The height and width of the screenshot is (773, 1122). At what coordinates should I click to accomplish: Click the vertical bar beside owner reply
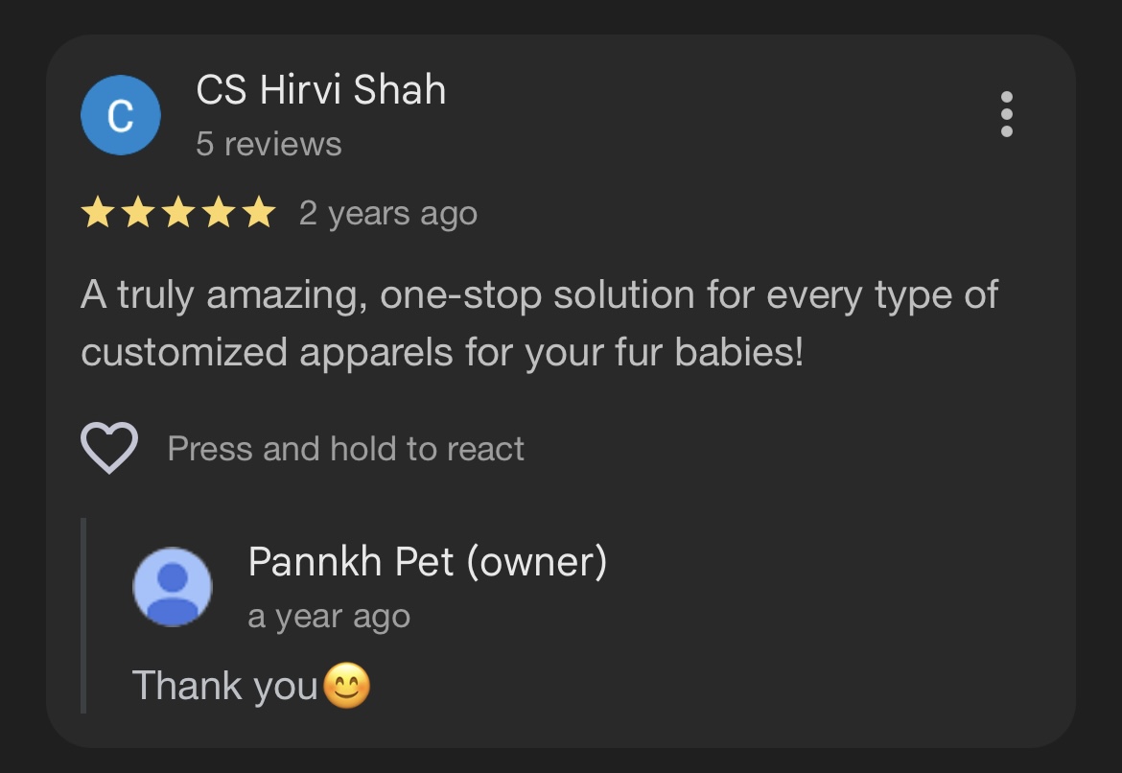click(83, 616)
